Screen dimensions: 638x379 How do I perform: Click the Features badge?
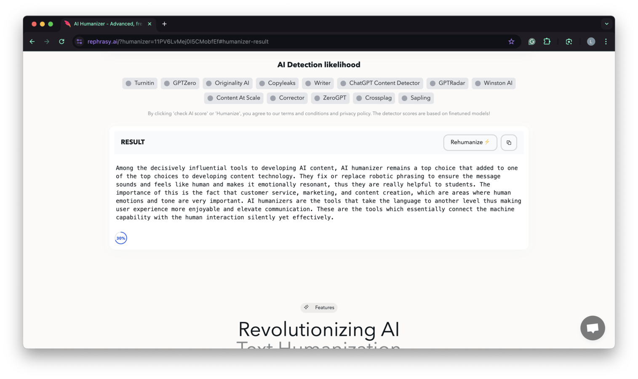click(x=319, y=307)
